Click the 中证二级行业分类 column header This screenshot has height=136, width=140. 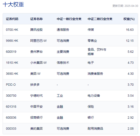100,19
